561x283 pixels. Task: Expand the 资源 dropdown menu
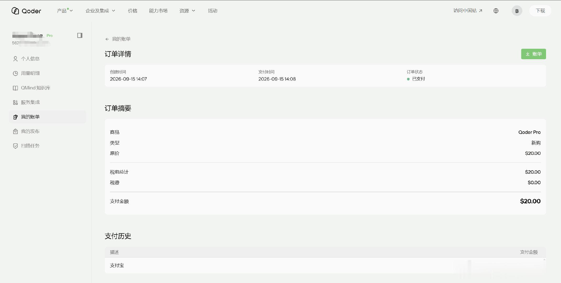[187, 11]
